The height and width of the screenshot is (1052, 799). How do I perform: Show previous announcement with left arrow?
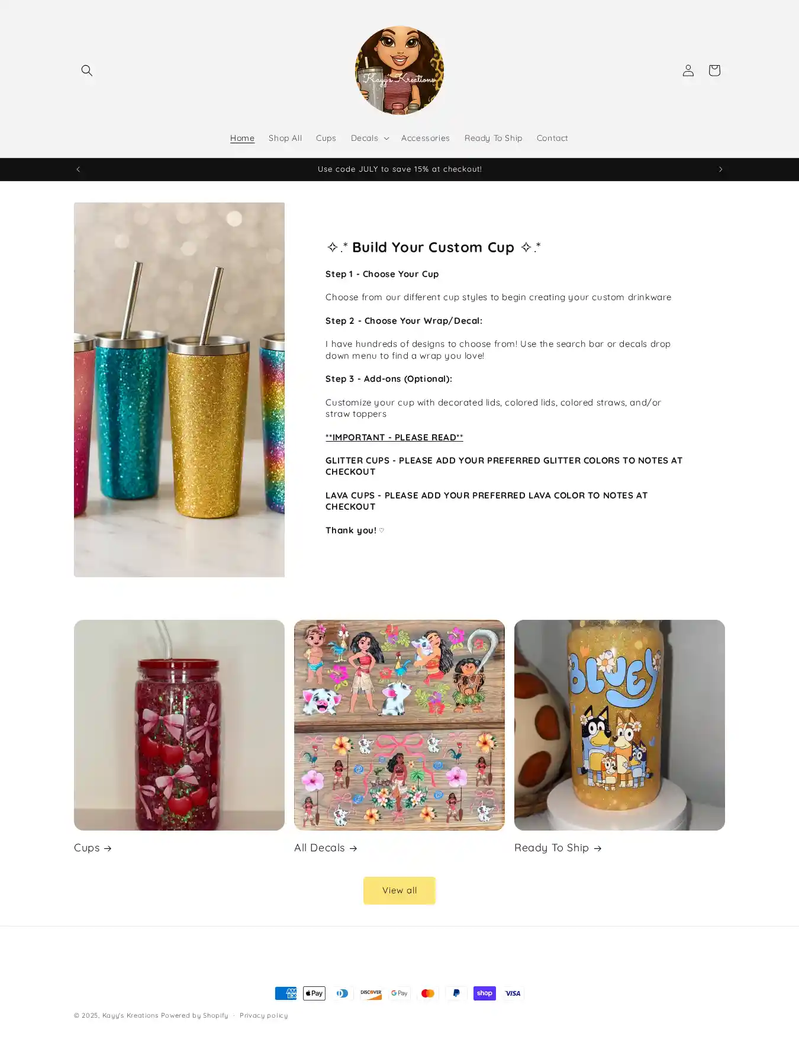click(x=78, y=169)
